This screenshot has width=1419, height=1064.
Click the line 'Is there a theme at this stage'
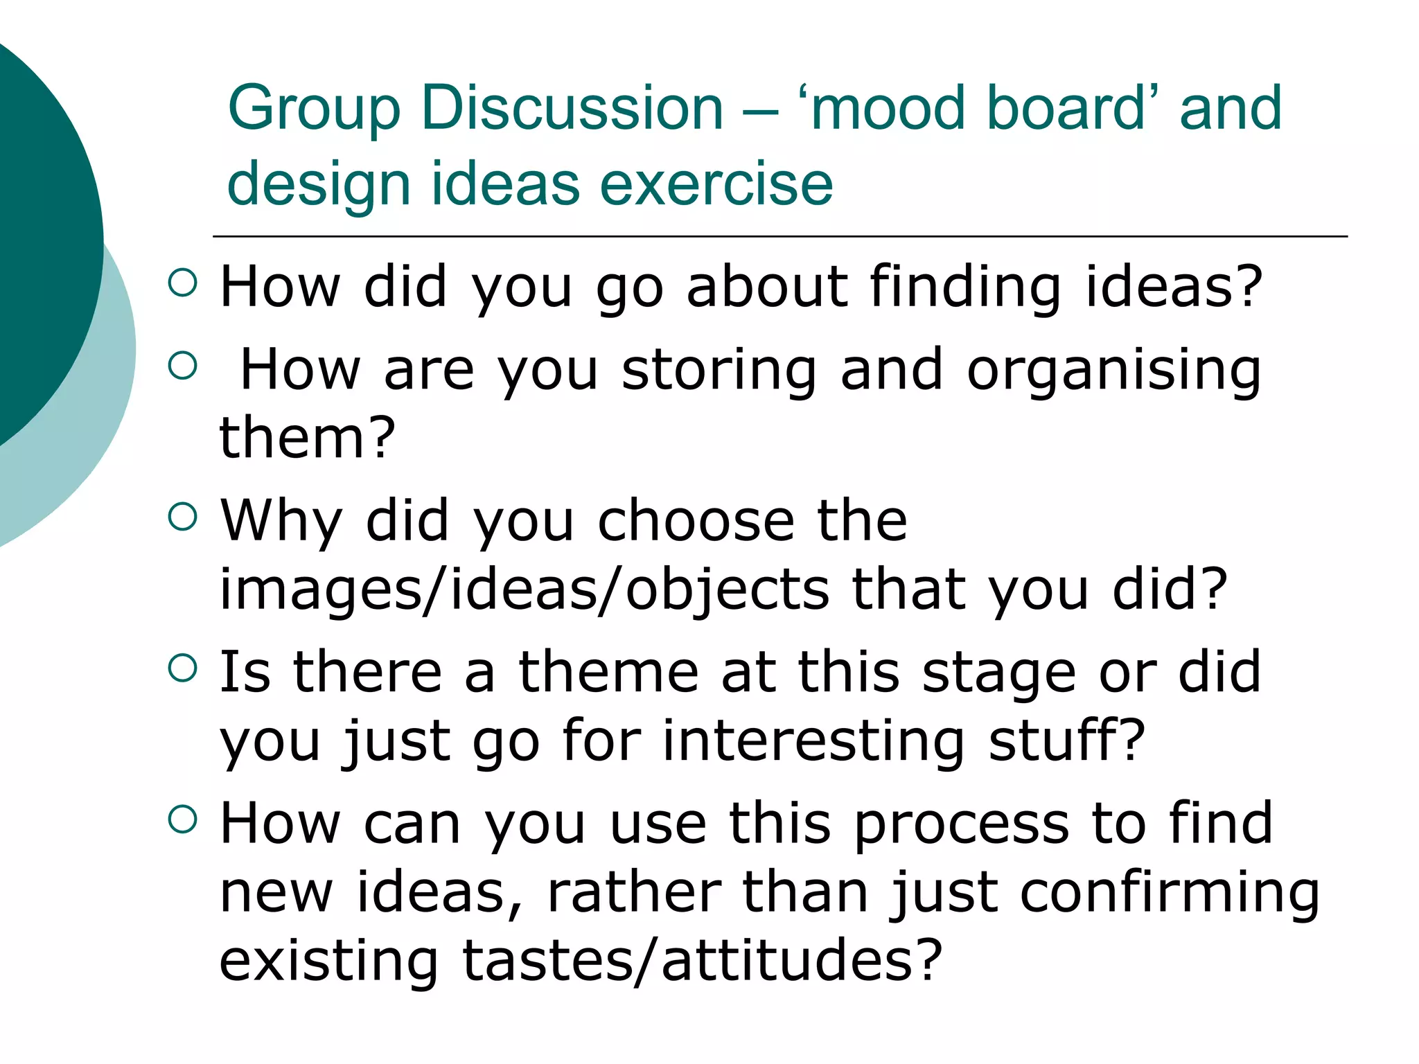(740, 672)
